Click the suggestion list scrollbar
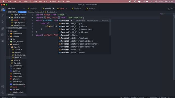Image resolution: width=175 pixels, height=98 pixels. [110, 27]
